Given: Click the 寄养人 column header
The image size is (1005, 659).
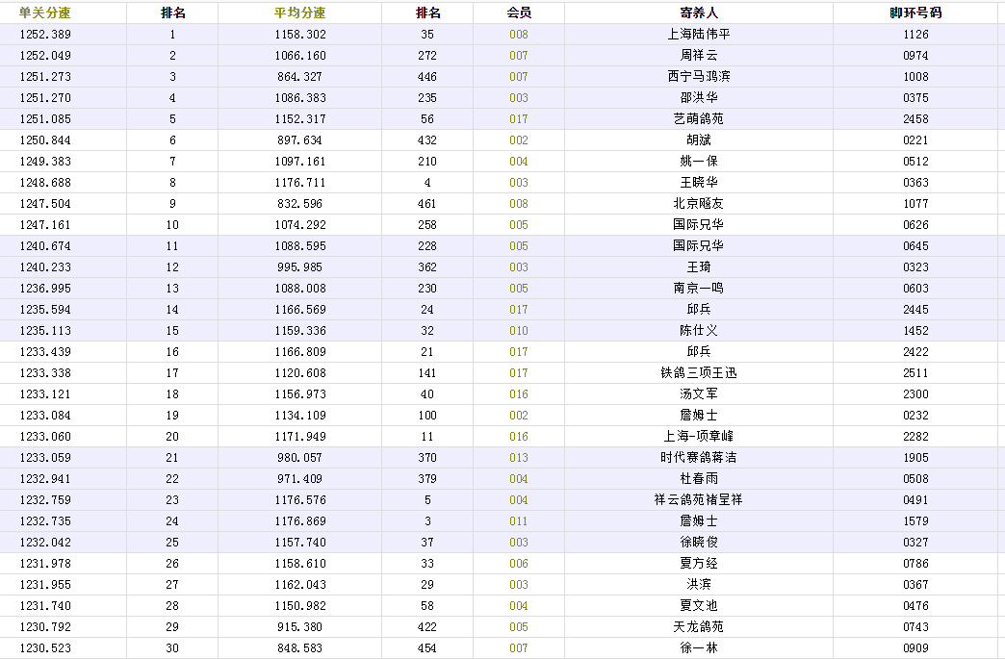Looking at the screenshot, I should pyautogui.click(x=699, y=13).
